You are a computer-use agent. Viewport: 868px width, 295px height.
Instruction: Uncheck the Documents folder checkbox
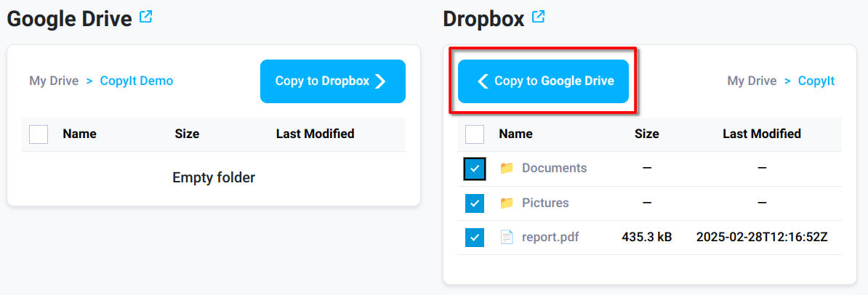475,169
